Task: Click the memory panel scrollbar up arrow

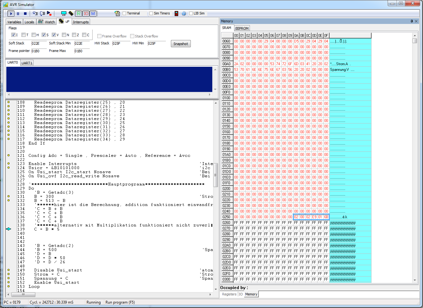Action: pyautogui.click(x=415, y=35)
